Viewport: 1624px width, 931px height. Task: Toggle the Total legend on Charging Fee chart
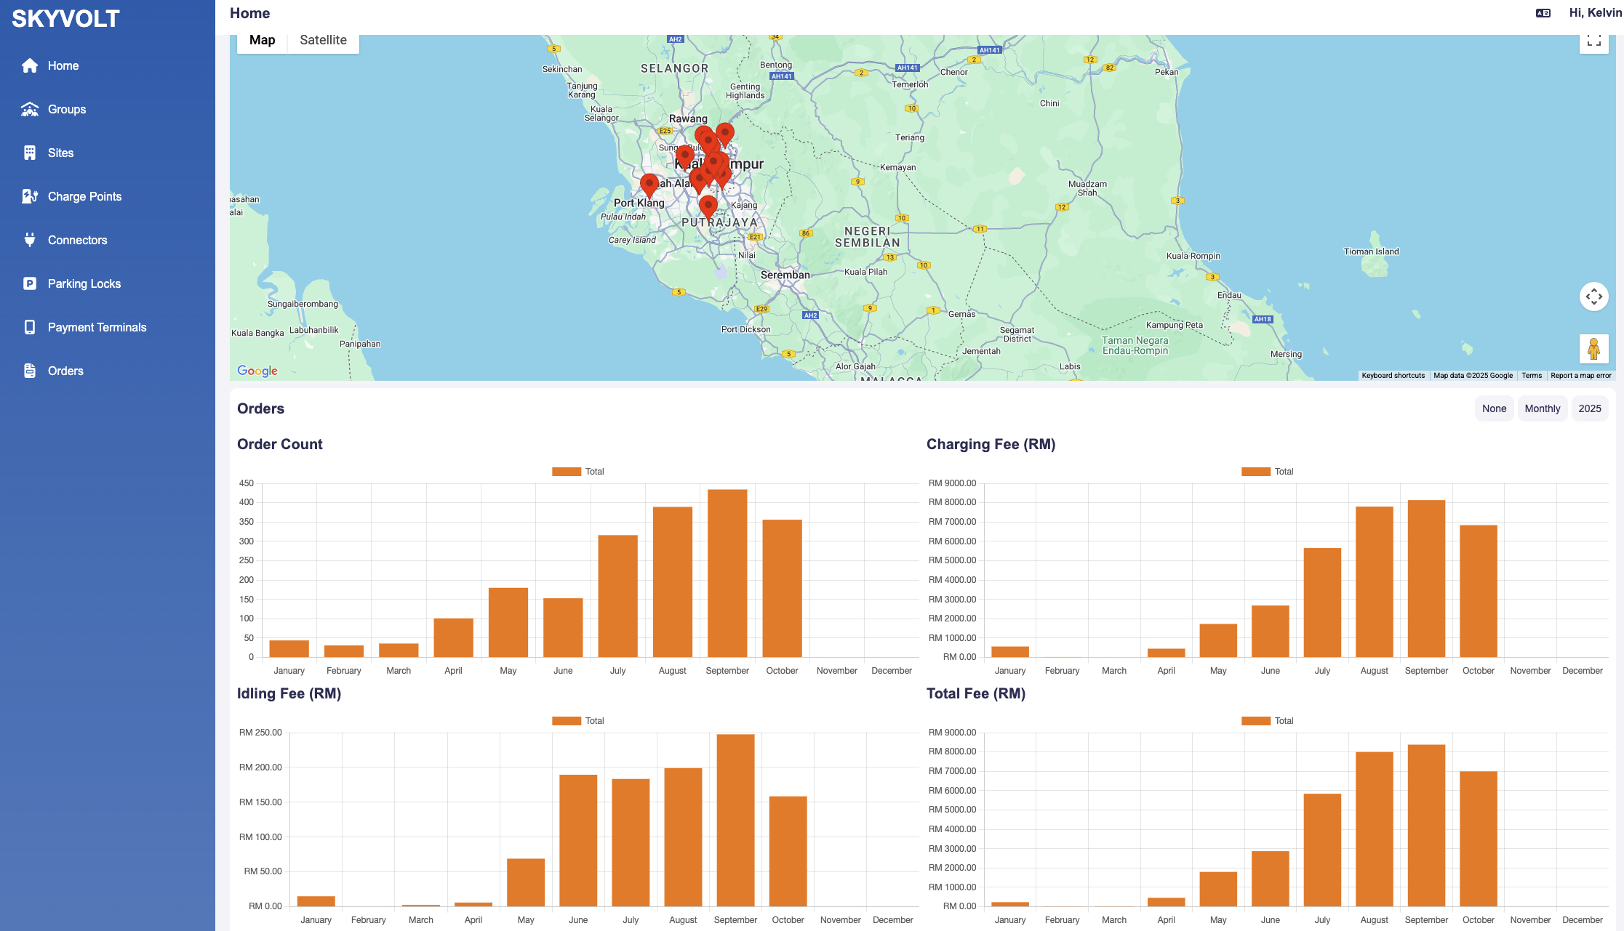1267,471
